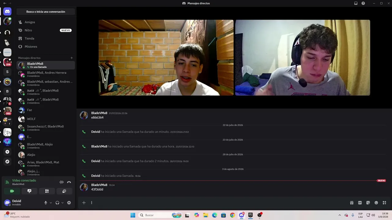Open Ssanchezzz7, BladeVMx8 group chat

(x=46, y=128)
